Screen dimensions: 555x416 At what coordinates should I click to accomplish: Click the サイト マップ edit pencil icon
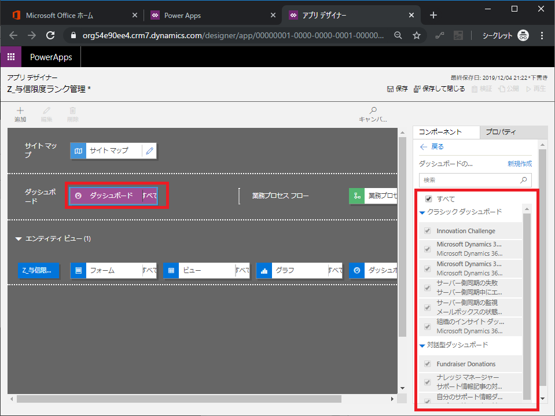pyautogui.click(x=150, y=150)
